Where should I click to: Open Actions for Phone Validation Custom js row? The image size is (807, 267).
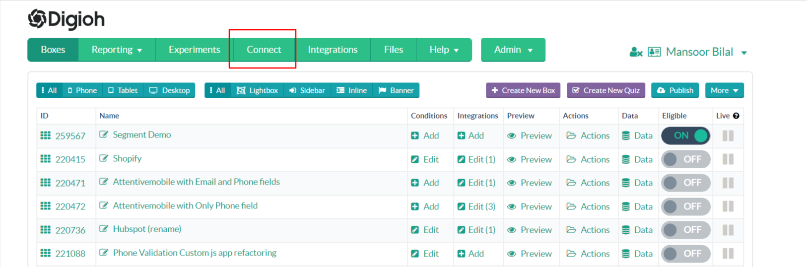point(588,254)
